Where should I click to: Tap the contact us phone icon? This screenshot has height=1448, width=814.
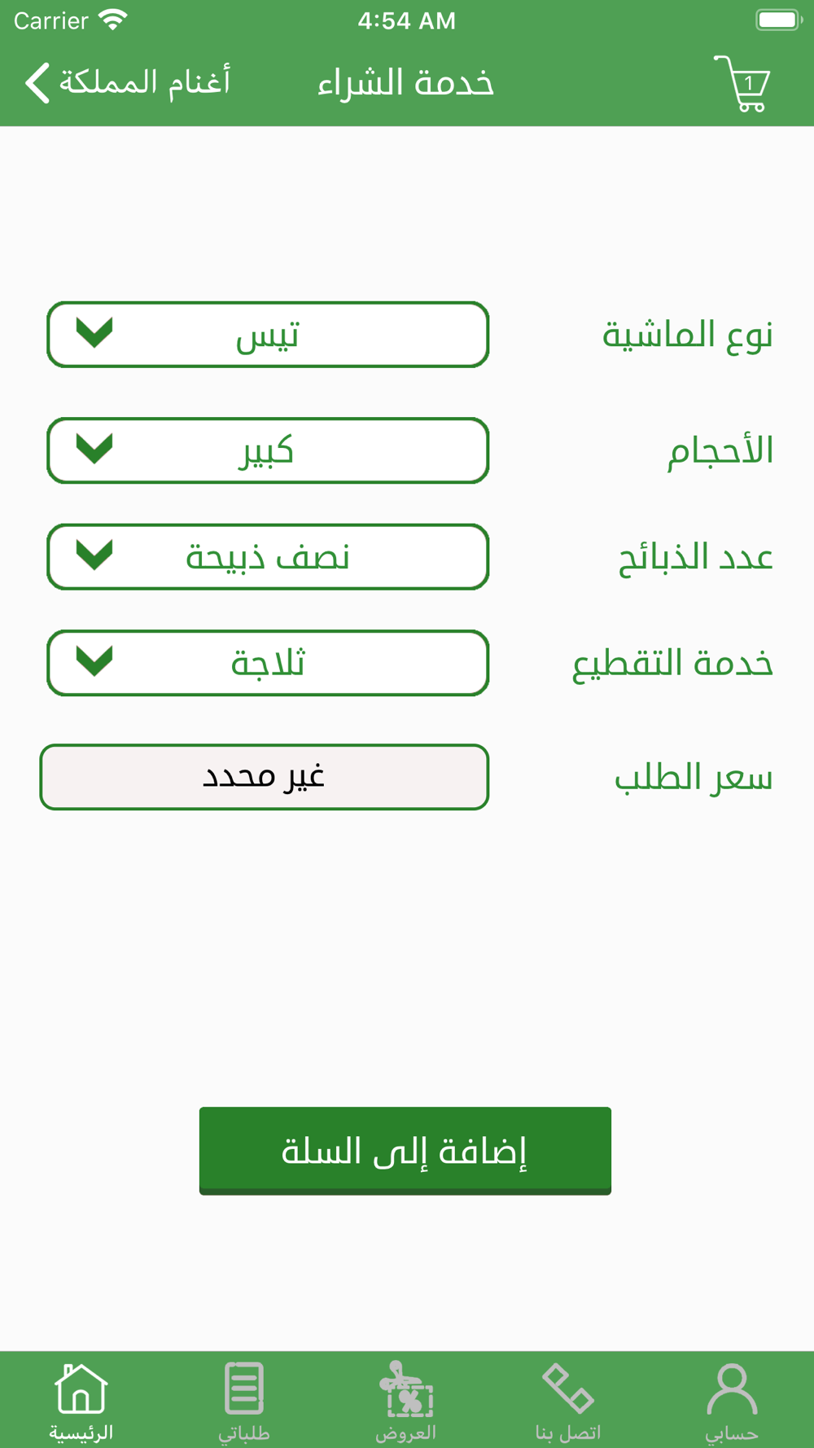coord(568,1389)
